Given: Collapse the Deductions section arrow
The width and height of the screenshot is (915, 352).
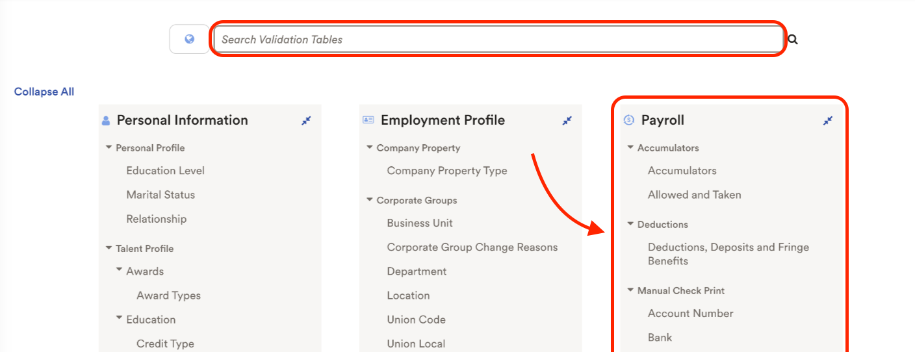Looking at the screenshot, I should [x=630, y=224].
